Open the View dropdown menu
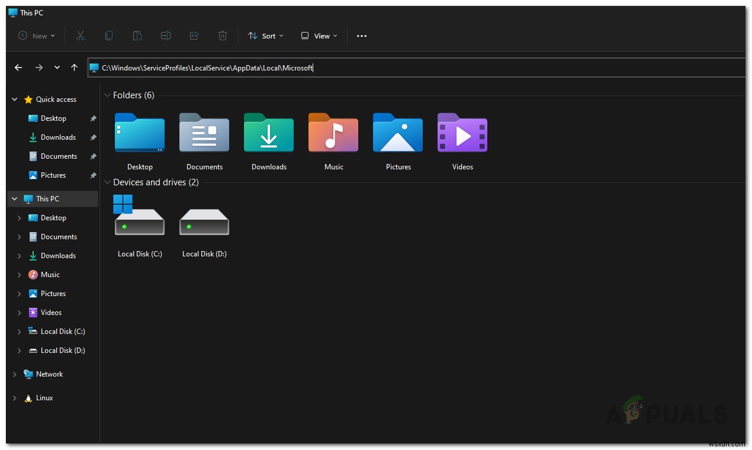Viewport: 752px width, 450px height. pyautogui.click(x=319, y=36)
